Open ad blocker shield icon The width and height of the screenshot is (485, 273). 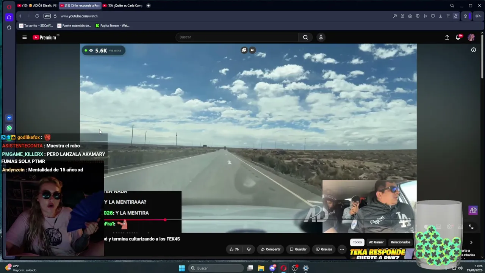(418, 16)
